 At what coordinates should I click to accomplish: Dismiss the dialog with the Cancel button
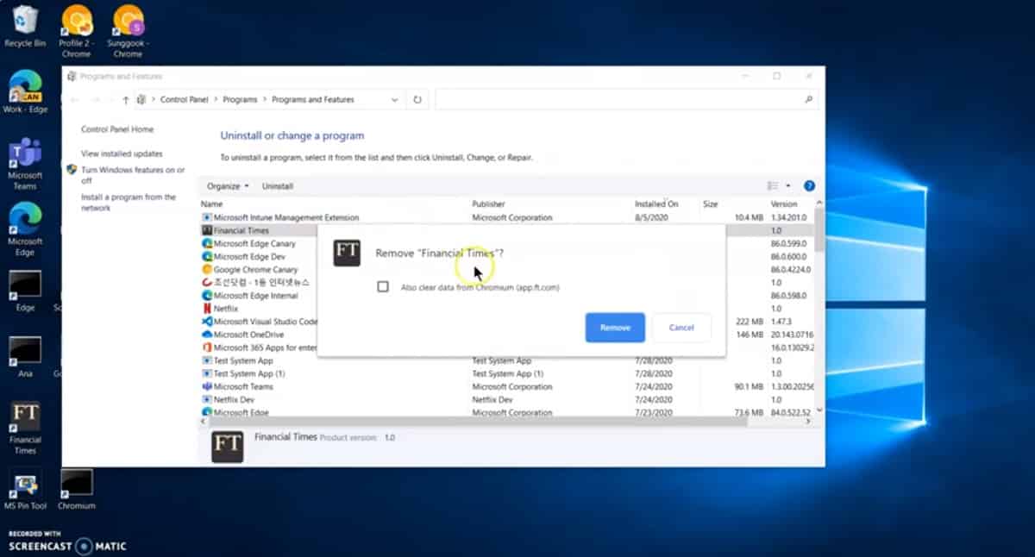681,328
